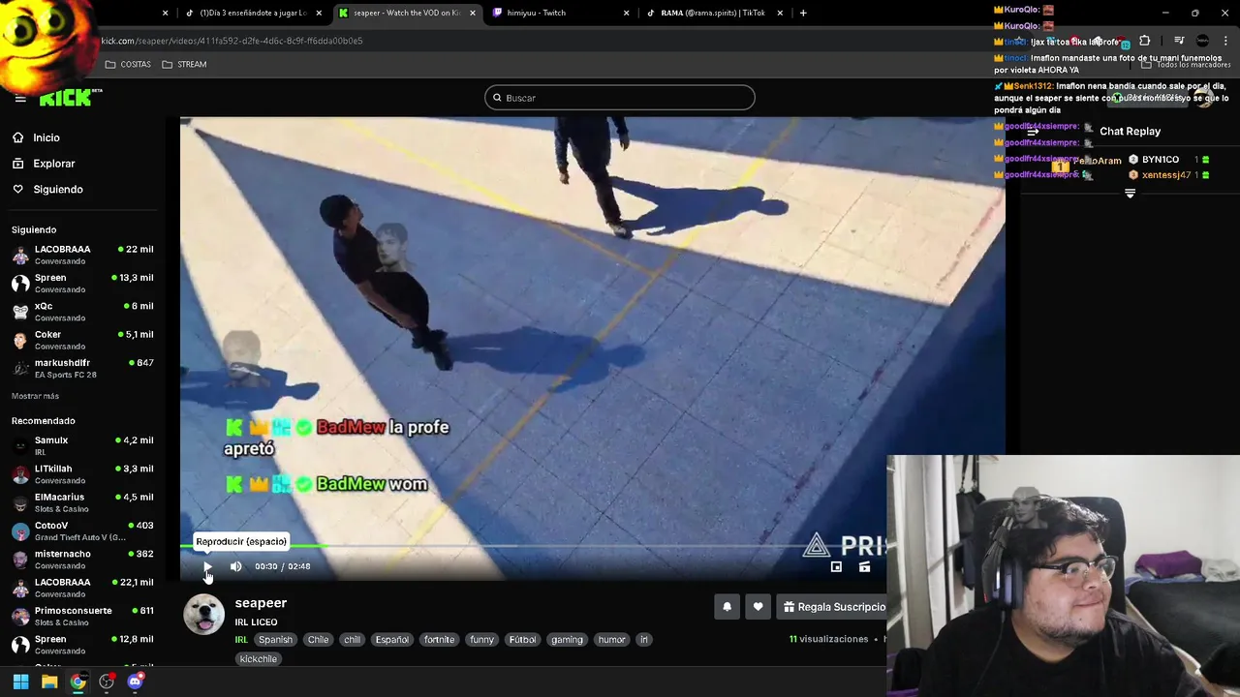Toggle the hamburger sidebar menu
Viewport: 1240px width, 697px height.
pos(20,98)
